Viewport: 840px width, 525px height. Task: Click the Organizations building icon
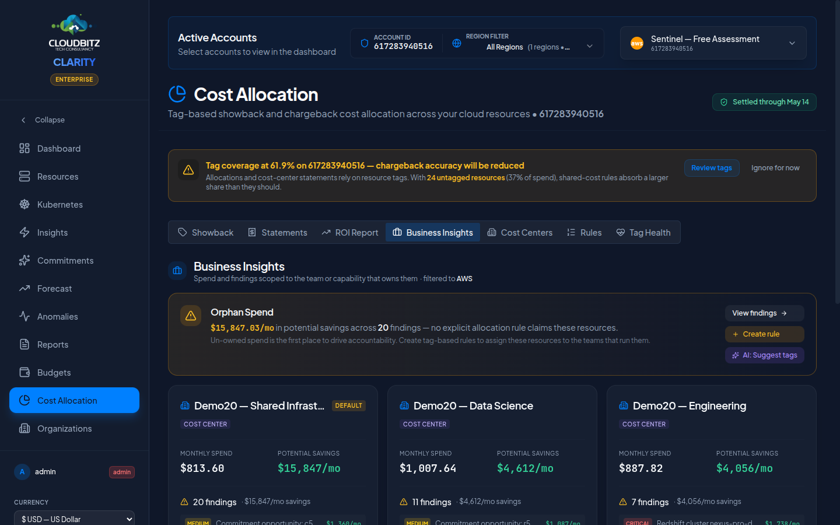point(24,428)
